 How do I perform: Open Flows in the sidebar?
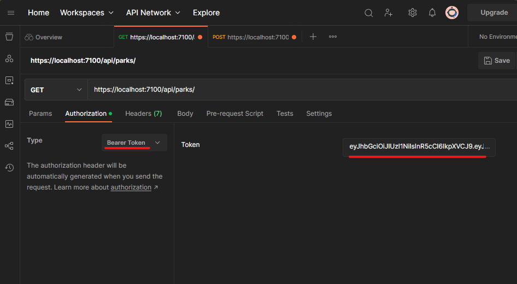pyautogui.click(x=9, y=146)
